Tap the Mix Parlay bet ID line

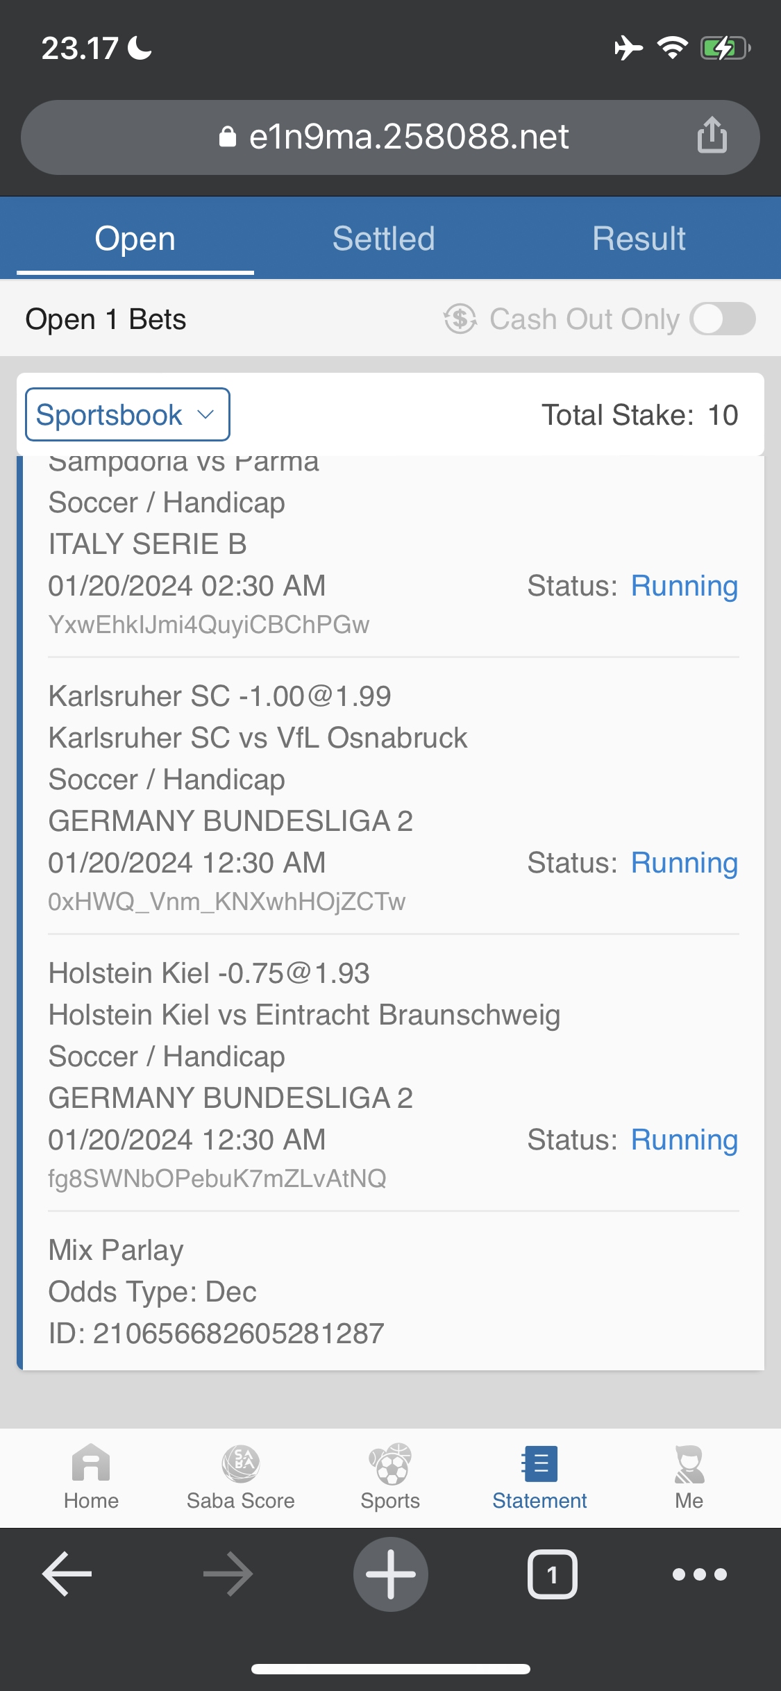point(216,1333)
